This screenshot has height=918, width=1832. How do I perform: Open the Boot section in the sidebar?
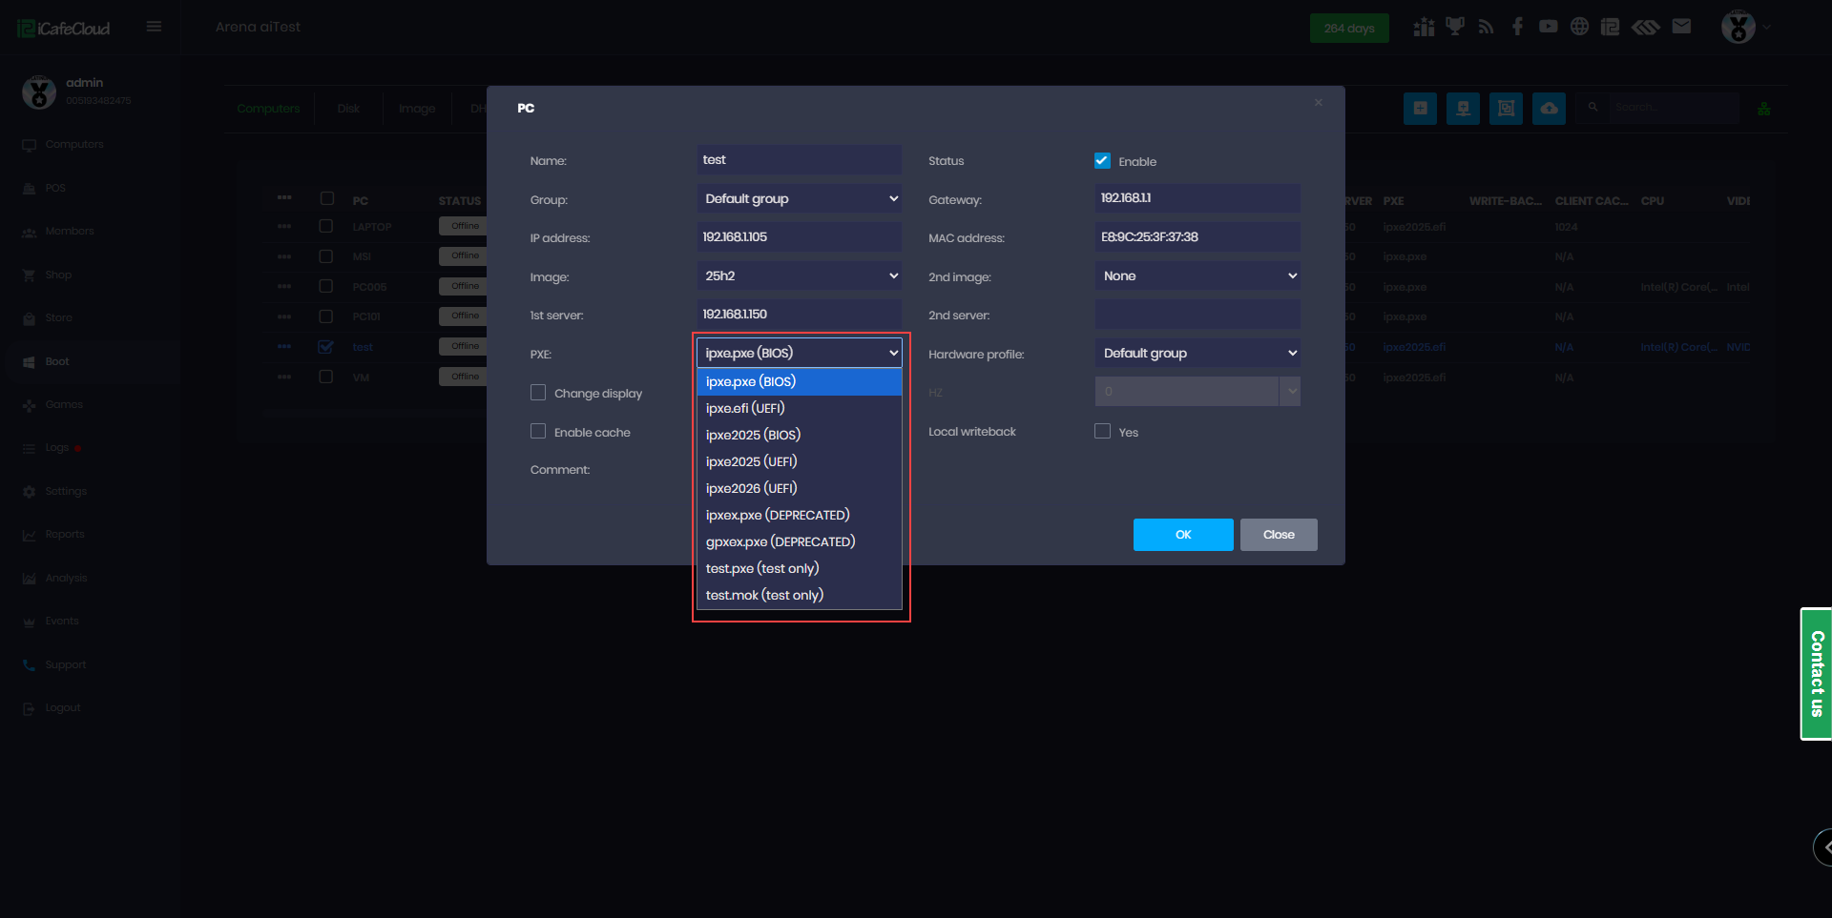click(56, 360)
